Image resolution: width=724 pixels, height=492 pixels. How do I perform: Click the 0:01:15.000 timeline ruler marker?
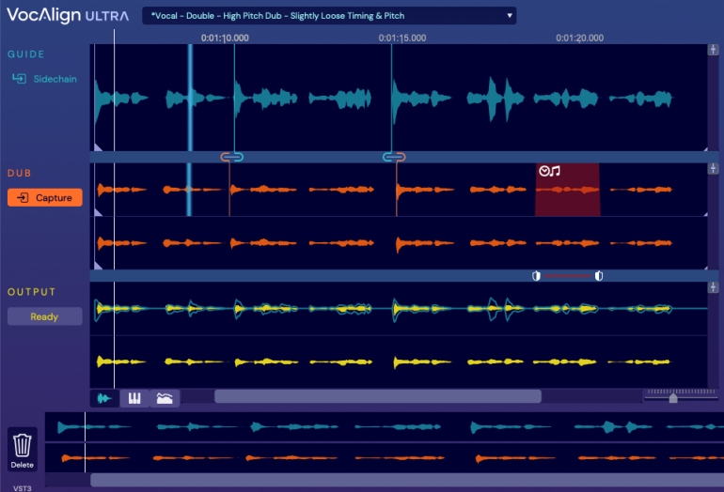(402, 38)
